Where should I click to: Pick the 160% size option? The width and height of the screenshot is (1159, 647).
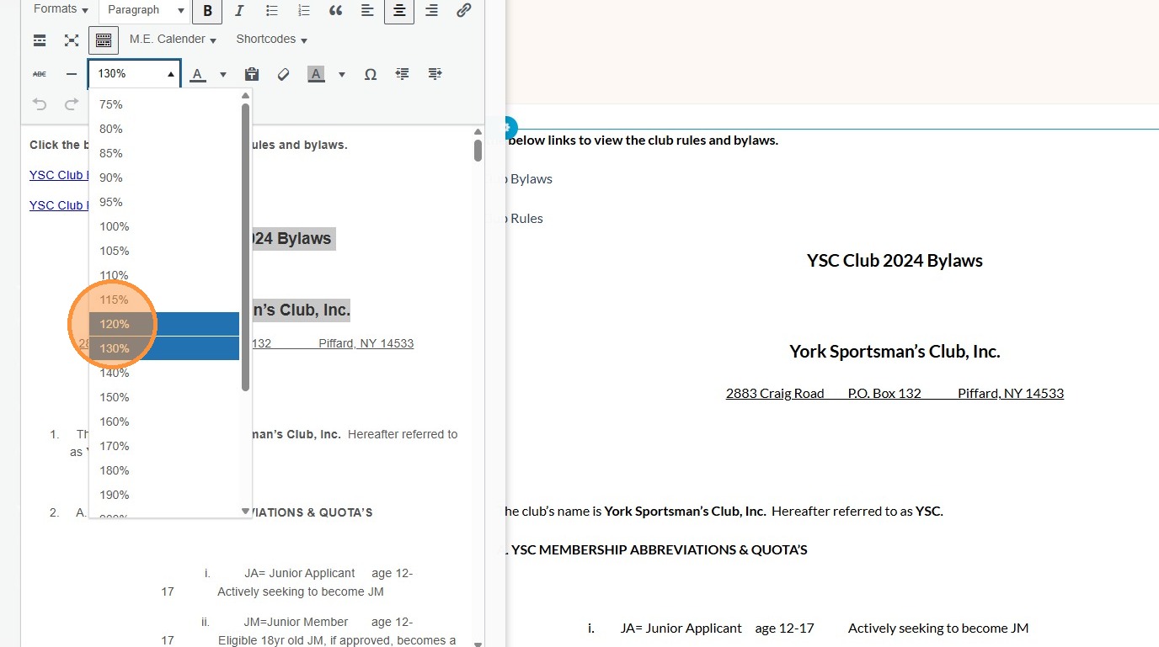(x=164, y=422)
